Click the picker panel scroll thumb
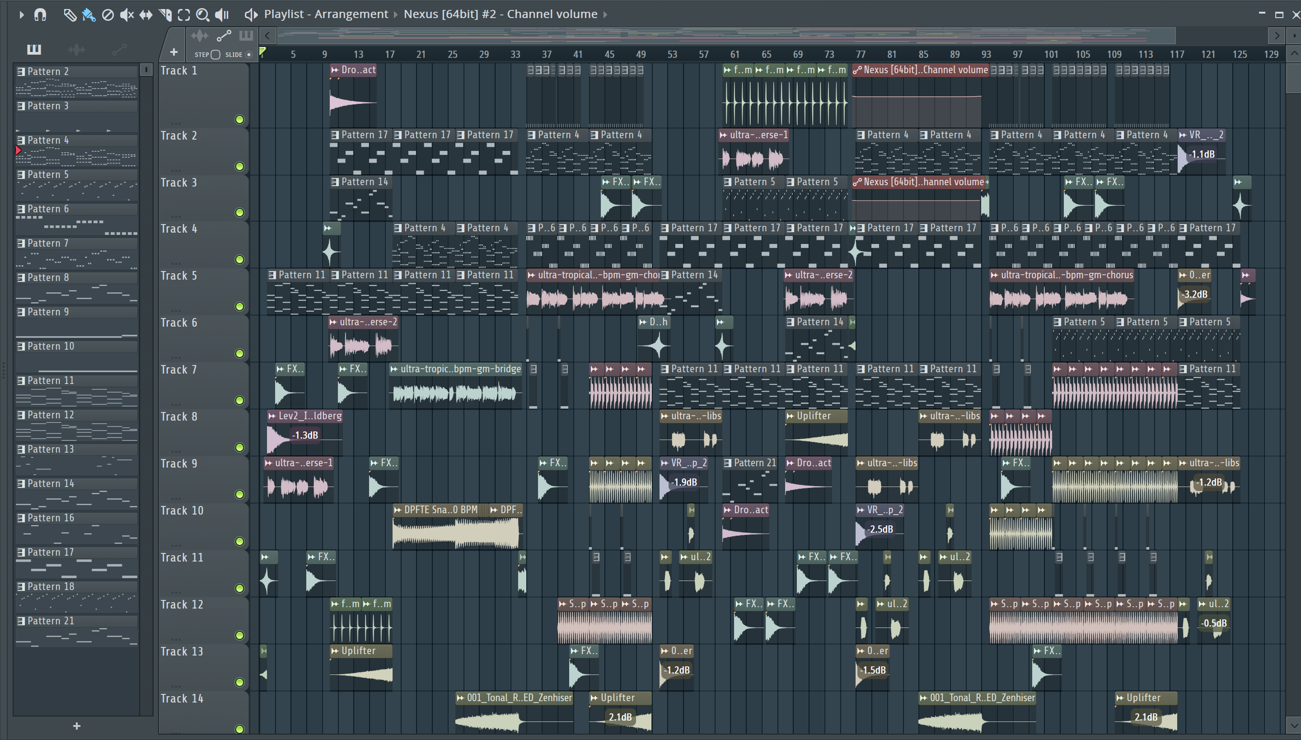 tap(146, 70)
